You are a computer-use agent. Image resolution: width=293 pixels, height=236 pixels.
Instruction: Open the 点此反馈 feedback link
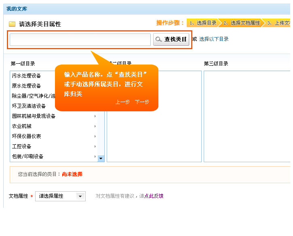coord(154,196)
